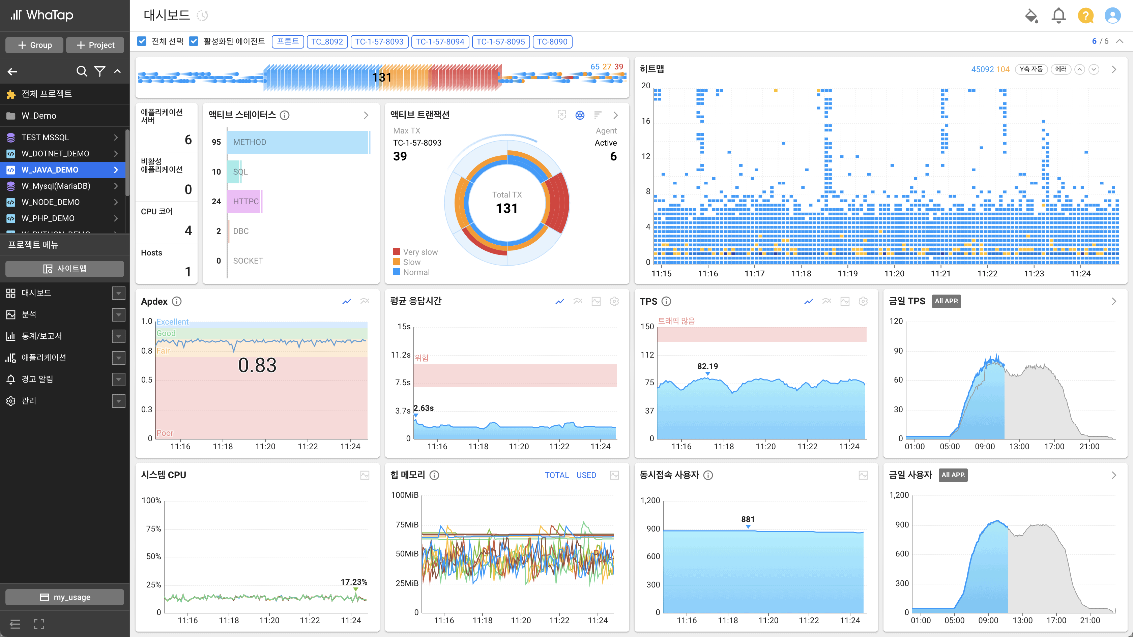Toggle the 활성화된 에이전트 checkbox
The height and width of the screenshot is (637, 1133).
(x=194, y=41)
